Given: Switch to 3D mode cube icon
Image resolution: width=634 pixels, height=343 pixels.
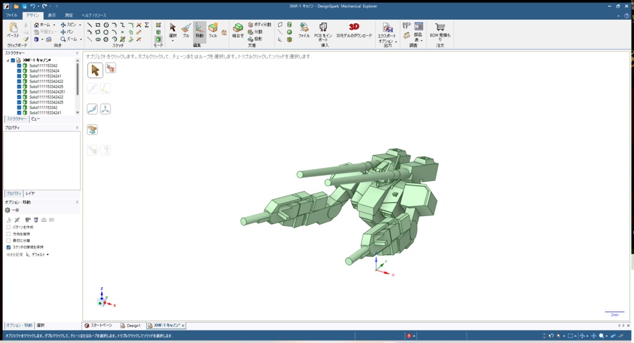Looking at the screenshot, I should tap(158, 39).
